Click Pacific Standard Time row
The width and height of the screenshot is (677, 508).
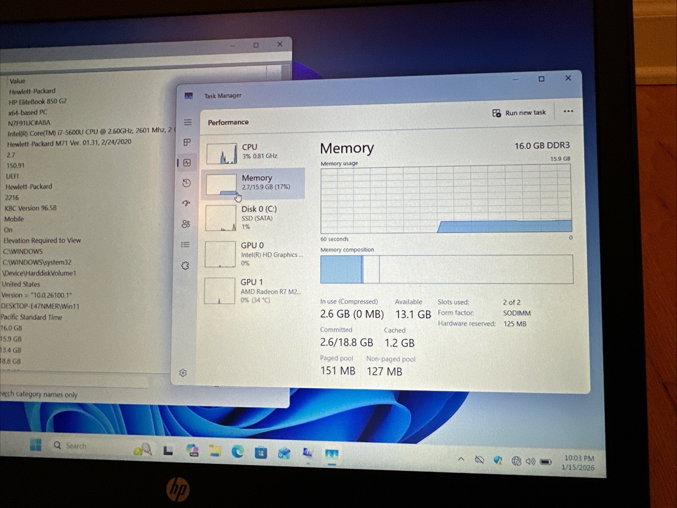31,317
